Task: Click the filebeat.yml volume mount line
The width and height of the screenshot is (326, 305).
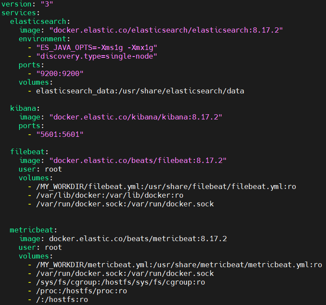Action: [x=166, y=186]
